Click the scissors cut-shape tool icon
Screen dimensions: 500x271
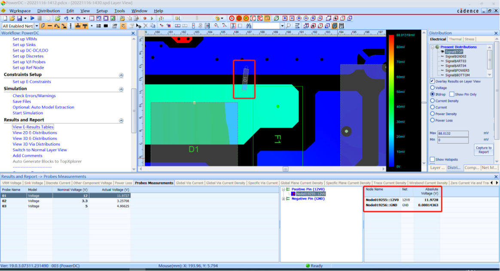tap(233, 26)
